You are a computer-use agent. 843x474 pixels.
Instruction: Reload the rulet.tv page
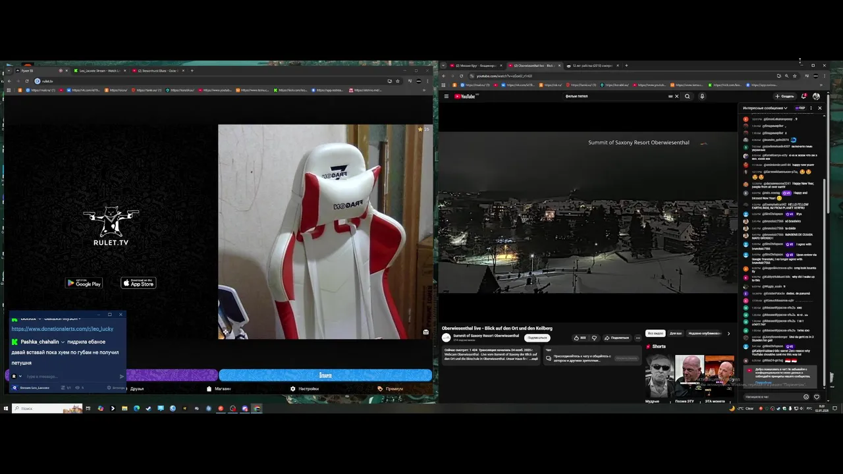click(27, 81)
